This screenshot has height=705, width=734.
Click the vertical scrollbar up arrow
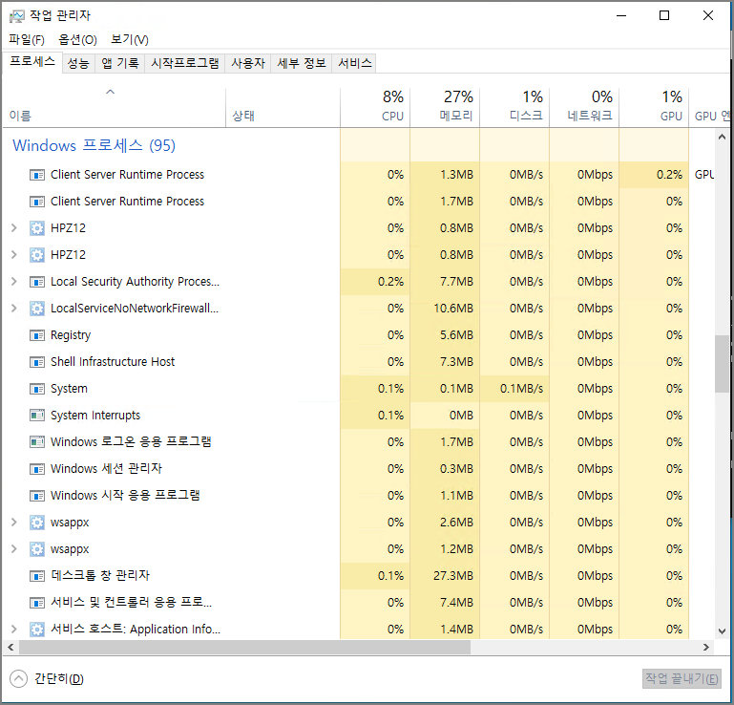[x=722, y=137]
